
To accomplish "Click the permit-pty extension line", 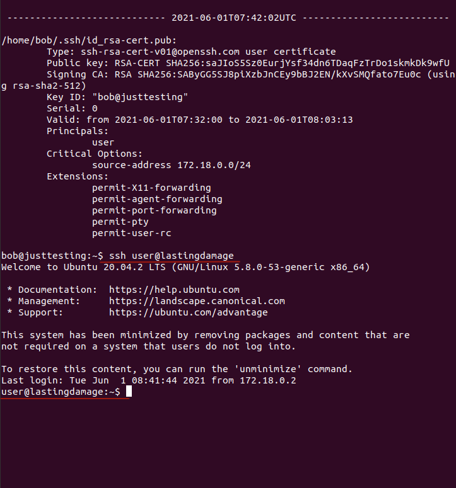I will point(120,222).
